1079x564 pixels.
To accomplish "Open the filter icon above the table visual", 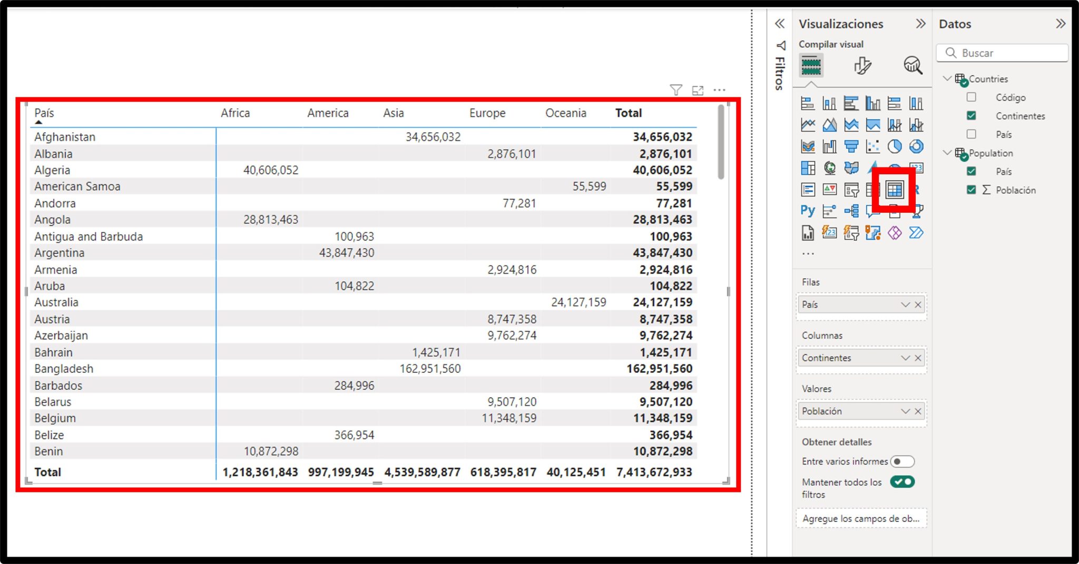I will (675, 90).
